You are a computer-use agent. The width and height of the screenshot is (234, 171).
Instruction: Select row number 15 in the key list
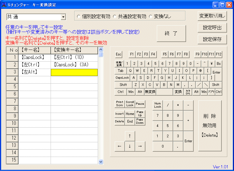click(x=12, y=160)
